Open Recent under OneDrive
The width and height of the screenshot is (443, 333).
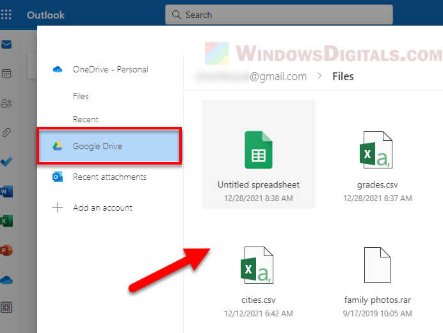86,119
